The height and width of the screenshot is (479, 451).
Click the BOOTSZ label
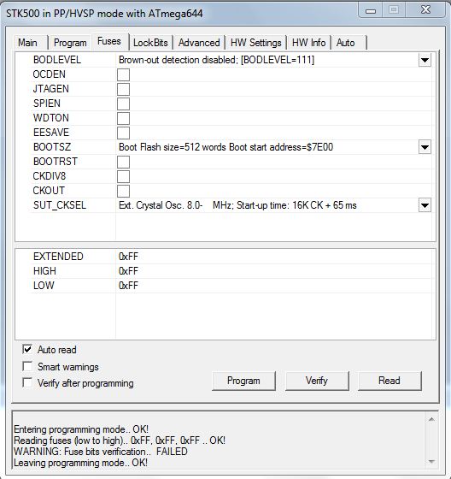pos(52,147)
